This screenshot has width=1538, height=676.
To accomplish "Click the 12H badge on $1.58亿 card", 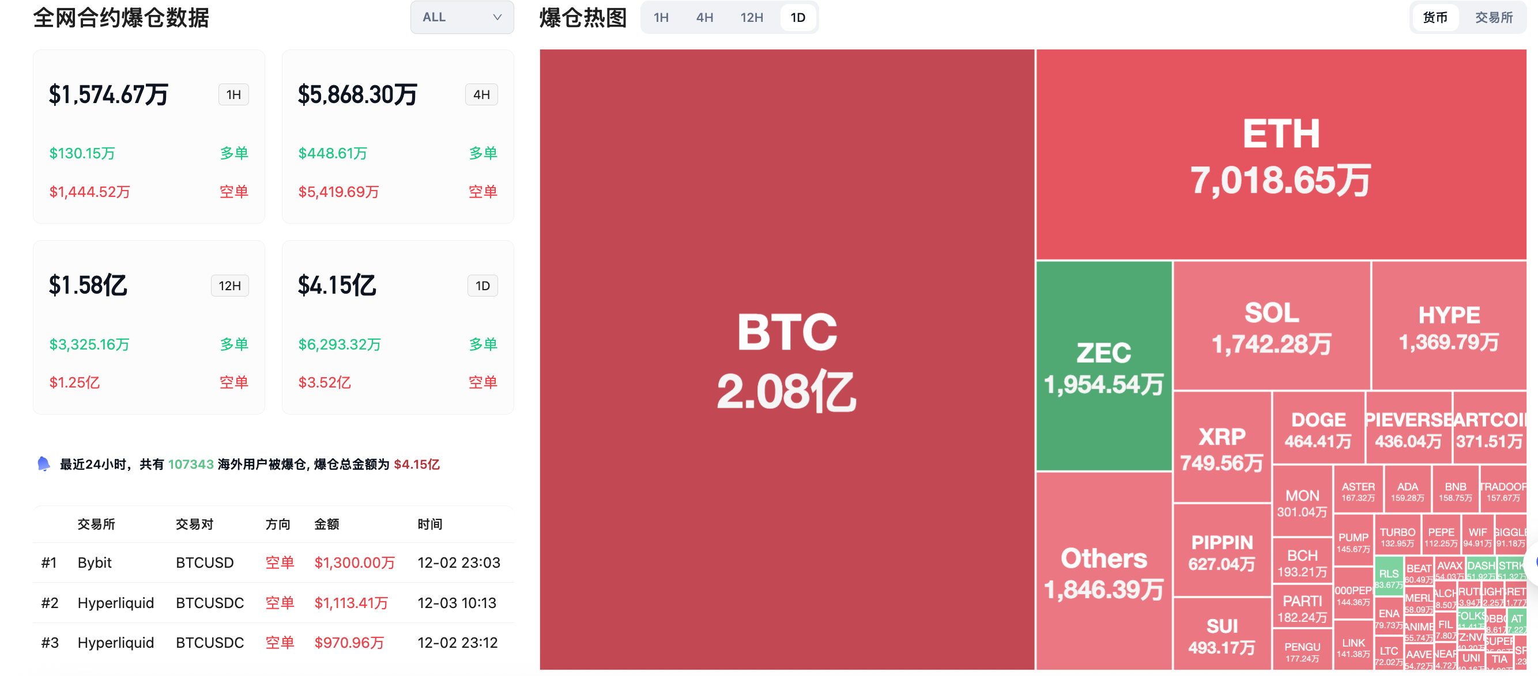I will [230, 286].
